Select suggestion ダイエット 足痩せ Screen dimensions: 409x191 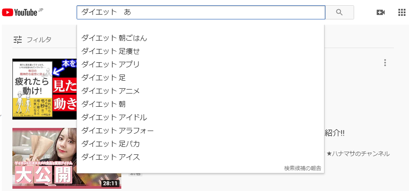pyautogui.click(x=201, y=51)
